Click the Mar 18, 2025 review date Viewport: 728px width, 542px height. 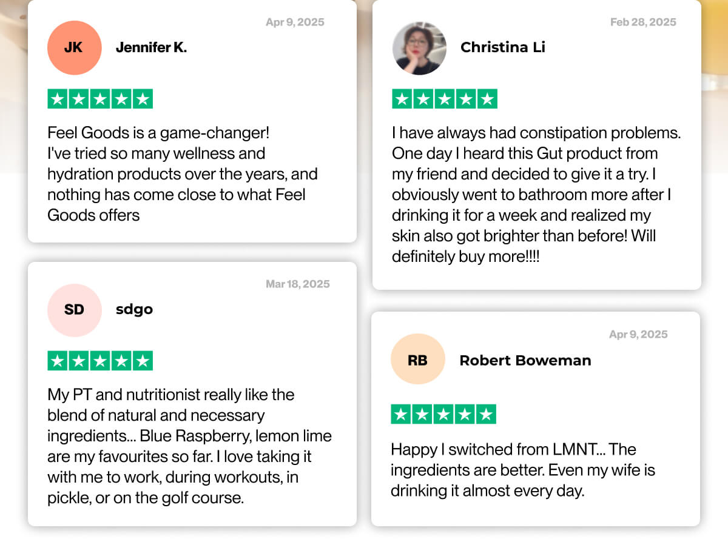point(298,284)
